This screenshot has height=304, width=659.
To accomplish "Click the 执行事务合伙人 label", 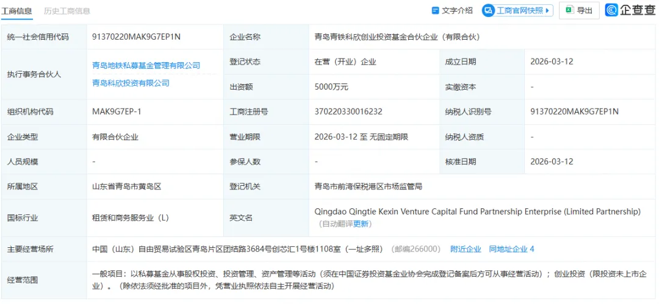I will pyautogui.click(x=34, y=74).
